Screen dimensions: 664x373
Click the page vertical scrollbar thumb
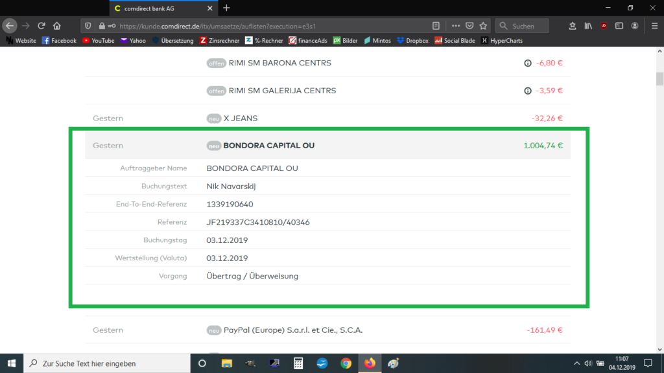coord(659,78)
